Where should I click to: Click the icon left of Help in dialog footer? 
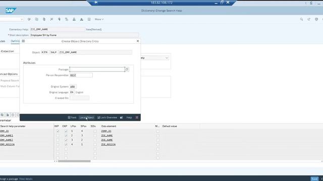click(x=122, y=117)
